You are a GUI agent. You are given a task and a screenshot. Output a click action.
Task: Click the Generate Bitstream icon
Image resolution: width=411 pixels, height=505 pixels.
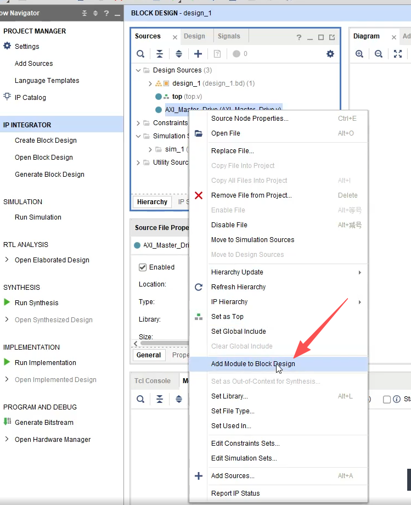(7, 422)
